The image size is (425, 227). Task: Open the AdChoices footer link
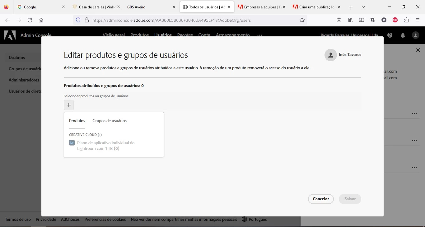70,219
